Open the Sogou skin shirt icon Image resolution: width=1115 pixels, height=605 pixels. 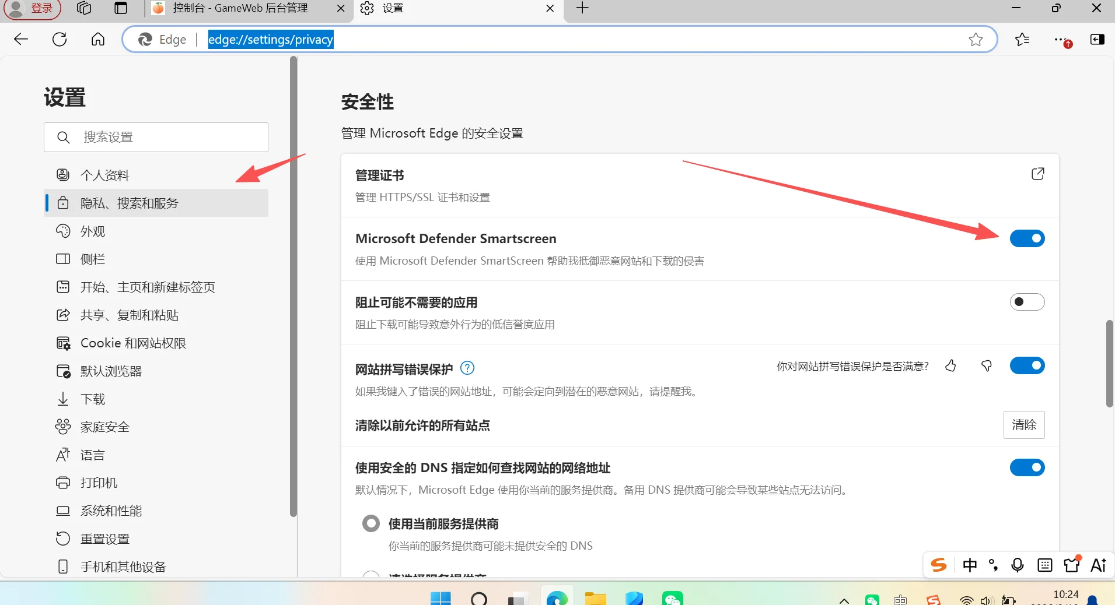[x=1072, y=564]
